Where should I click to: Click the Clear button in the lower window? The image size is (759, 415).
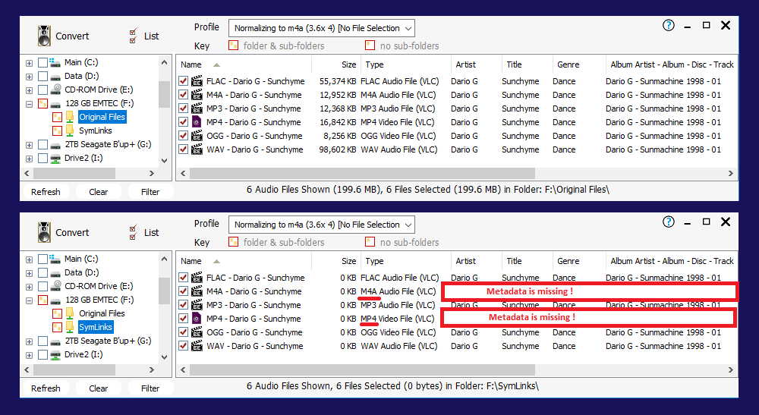(x=99, y=388)
